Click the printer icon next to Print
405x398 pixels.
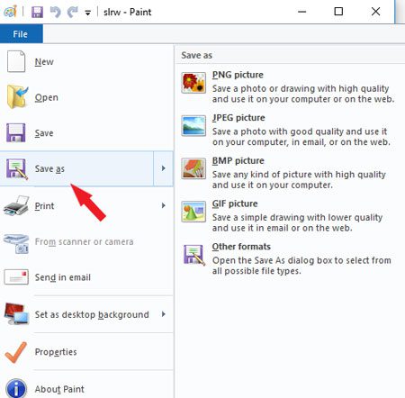[16, 206]
